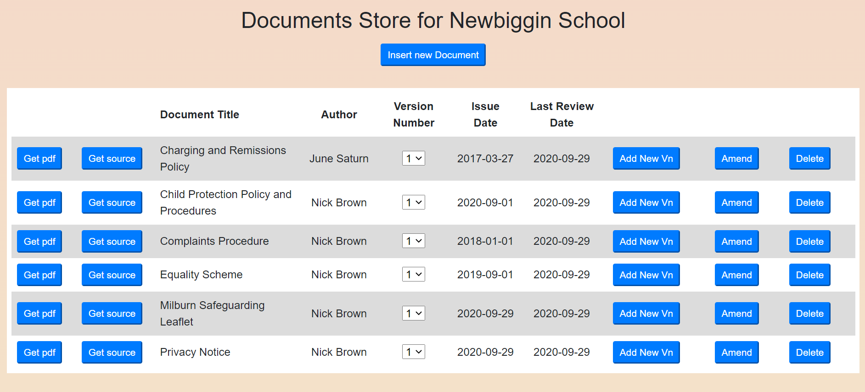
Task: Add New Vn for Privacy Notice
Action: tap(646, 353)
